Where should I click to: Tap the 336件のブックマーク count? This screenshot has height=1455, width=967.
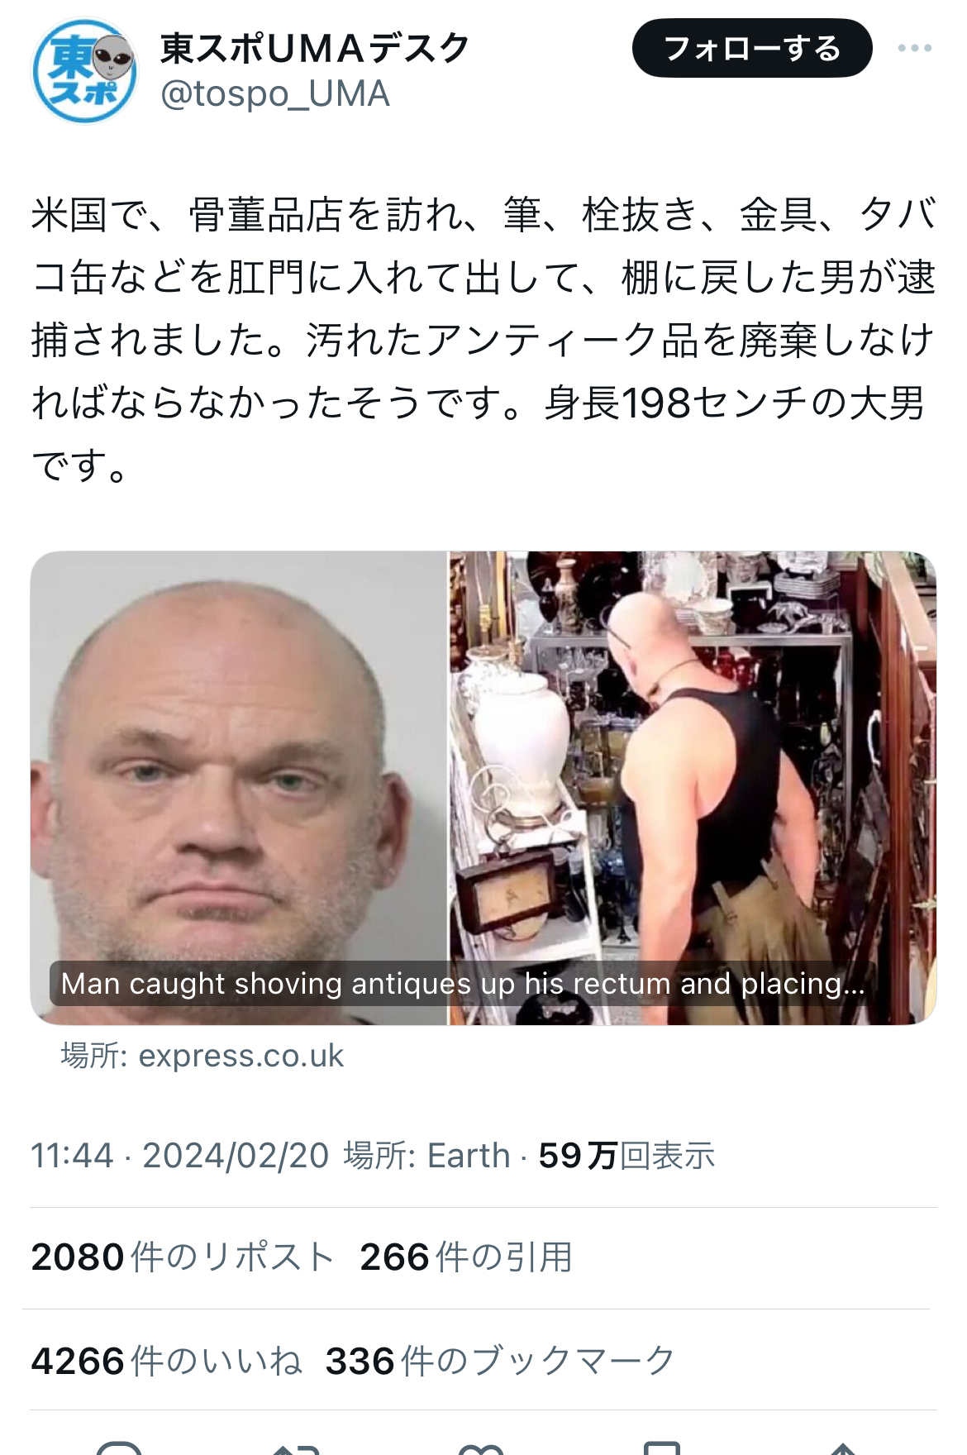501,1361
